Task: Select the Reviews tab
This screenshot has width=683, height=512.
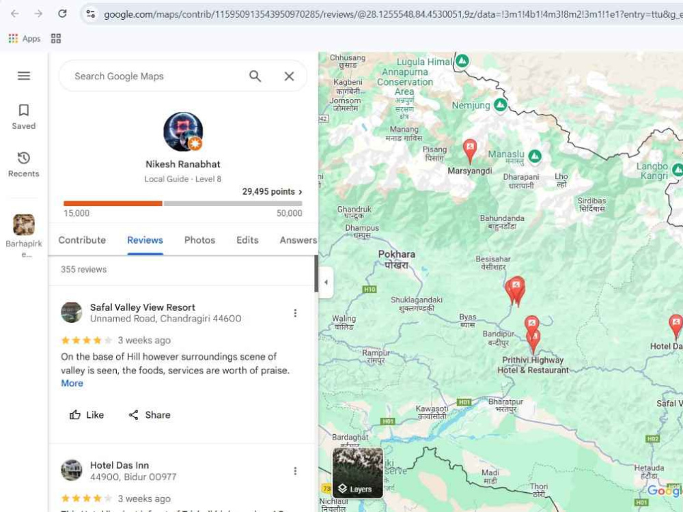Action: pos(145,240)
